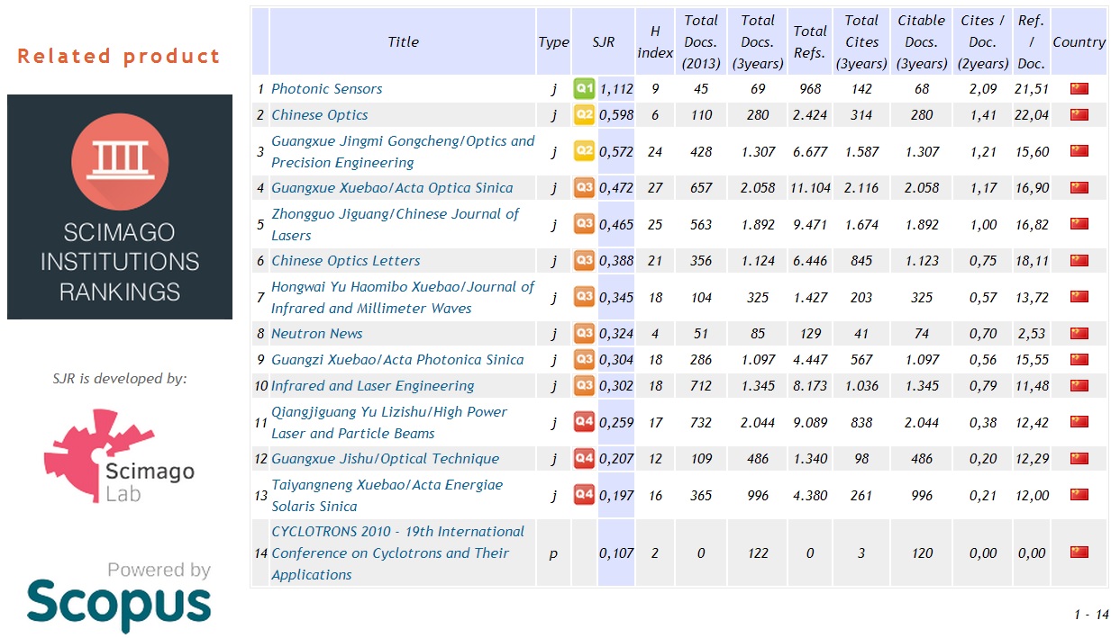Click the Title column header

pos(403,42)
